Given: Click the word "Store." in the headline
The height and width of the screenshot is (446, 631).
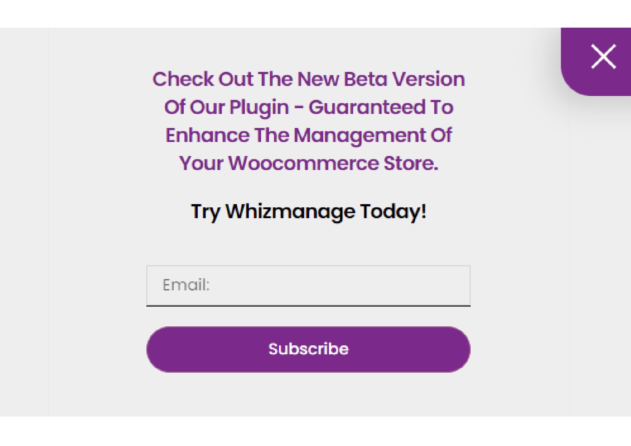Looking at the screenshot, I should point(411,163).
